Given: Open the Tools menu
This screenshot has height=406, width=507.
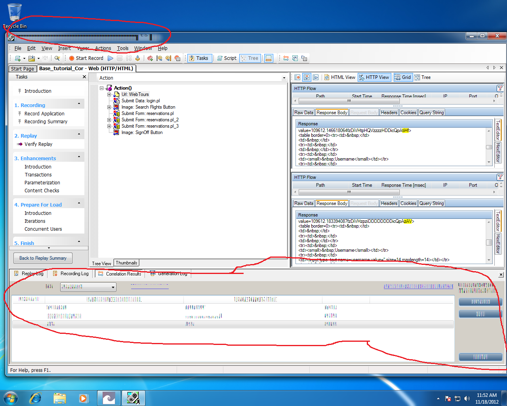Looking at the screenshot, I should pos(123,48).
